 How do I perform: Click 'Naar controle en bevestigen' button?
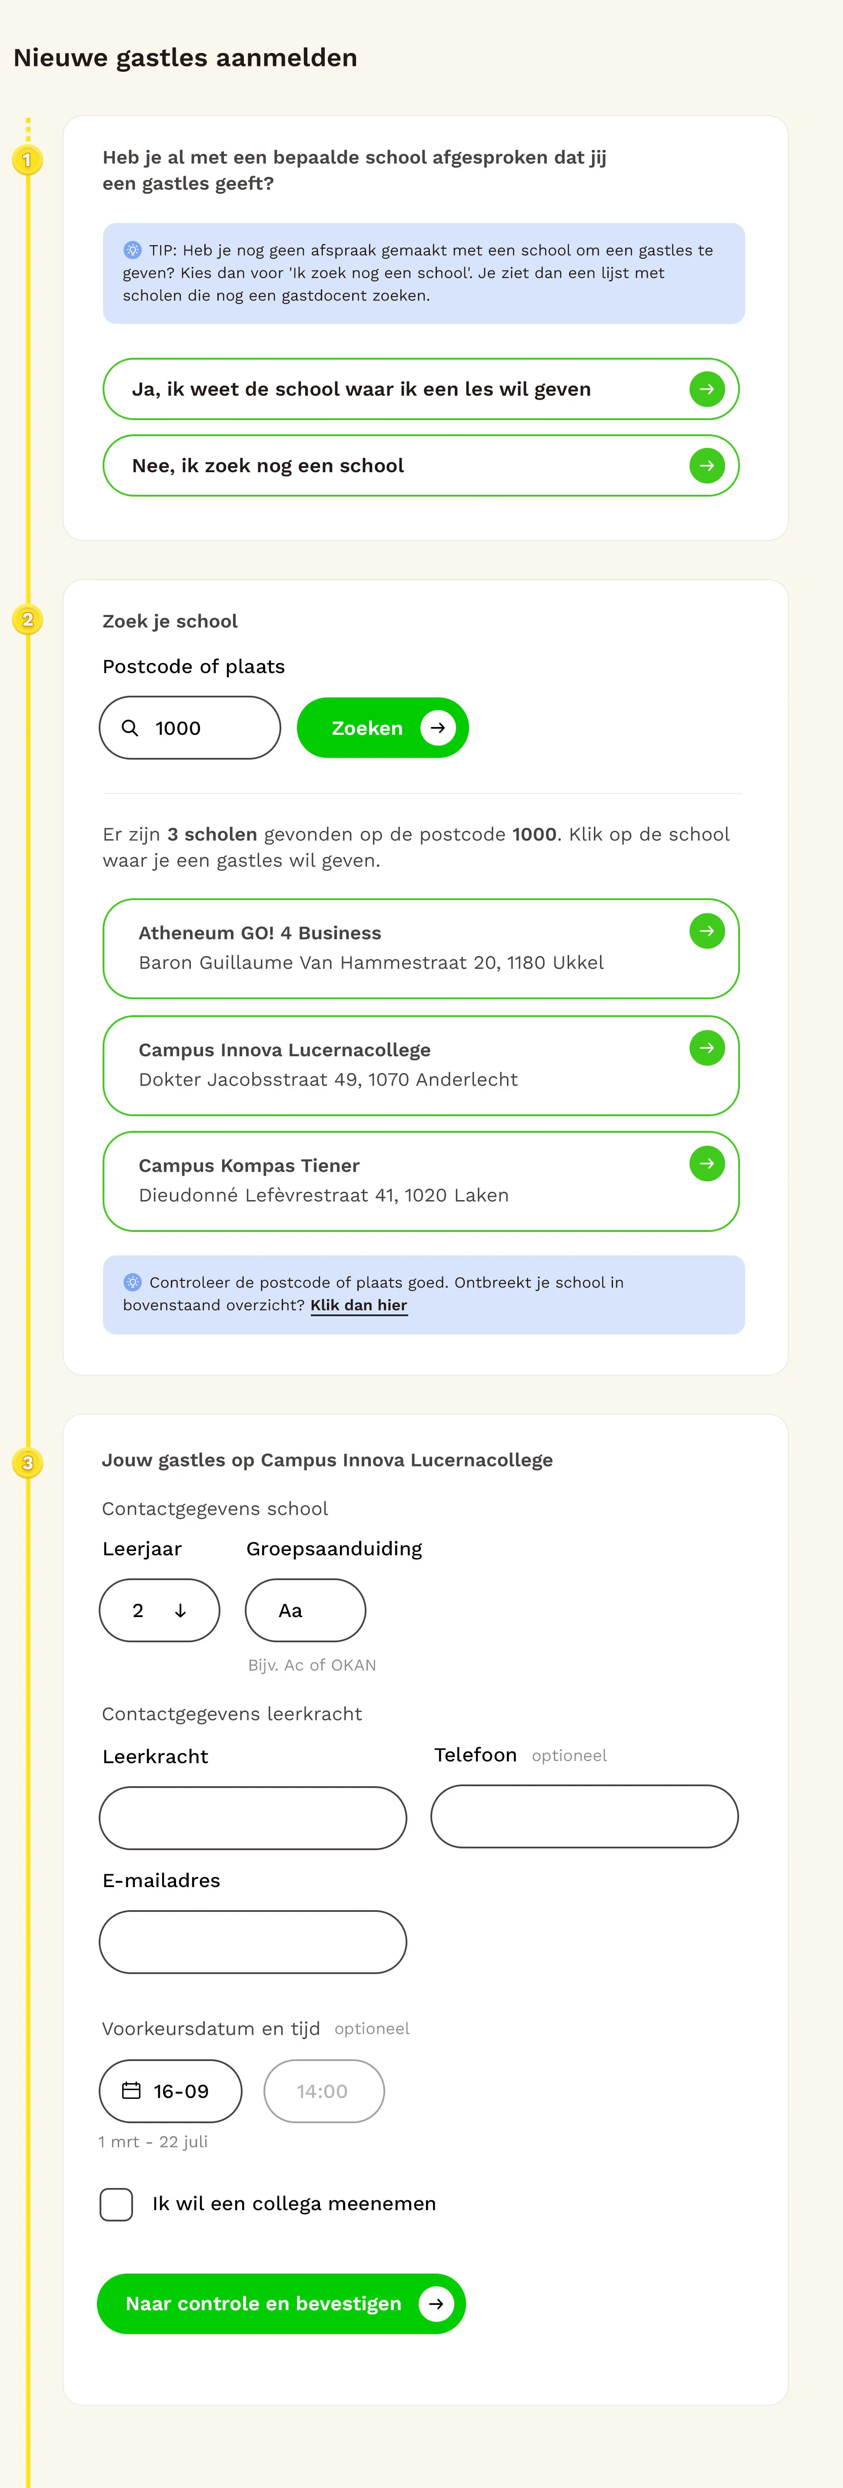[281, 2304]
